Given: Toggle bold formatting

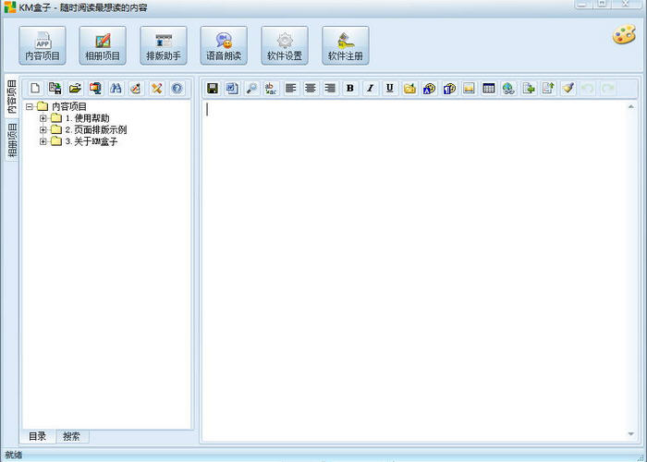Looking at the screenshot, I should pyautogui.click(x=350, y=88).
